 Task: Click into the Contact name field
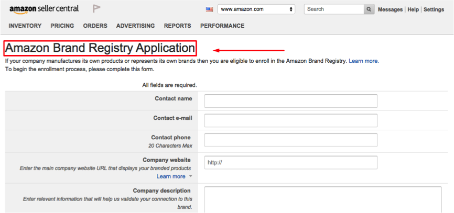pyautogui.click(x=291, y=101)
